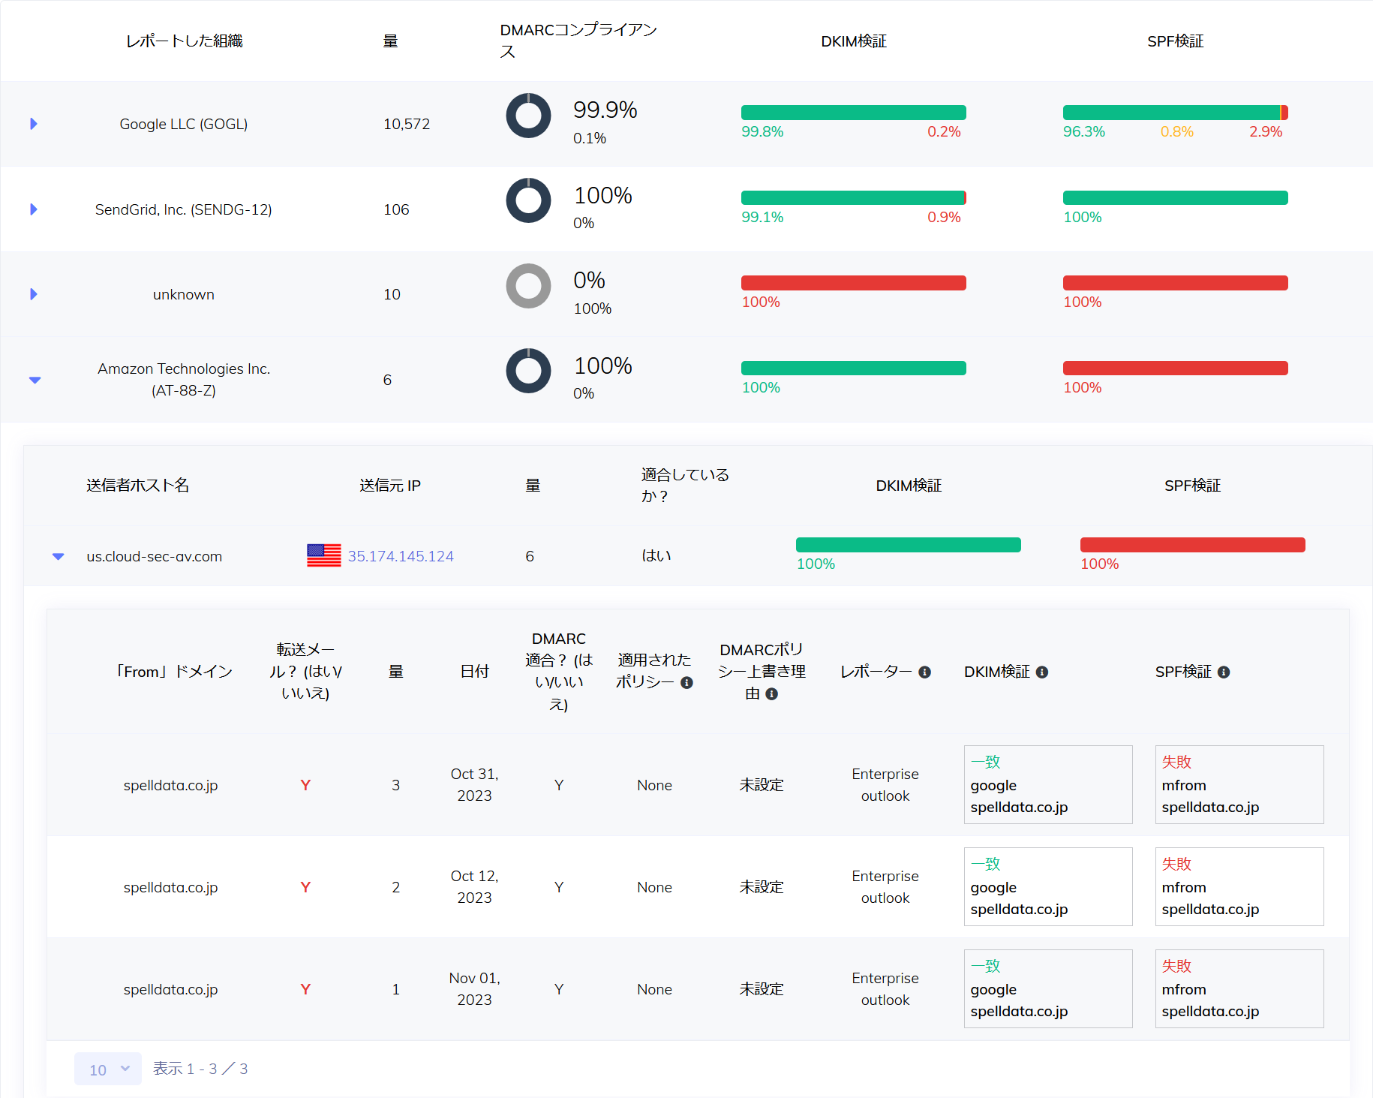The image size is (1373, 1098).
Task: Click Amazon Technologies green DKIM bar
Action: (x=854, y=368)
